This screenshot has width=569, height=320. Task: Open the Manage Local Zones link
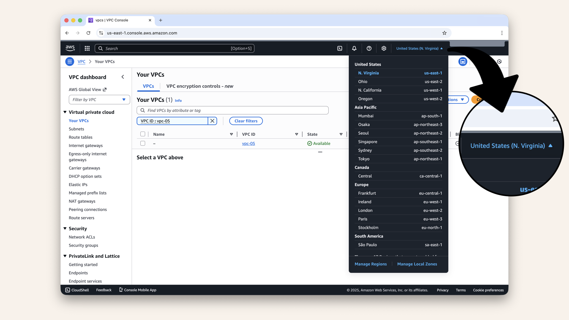[x=417, y=264]
